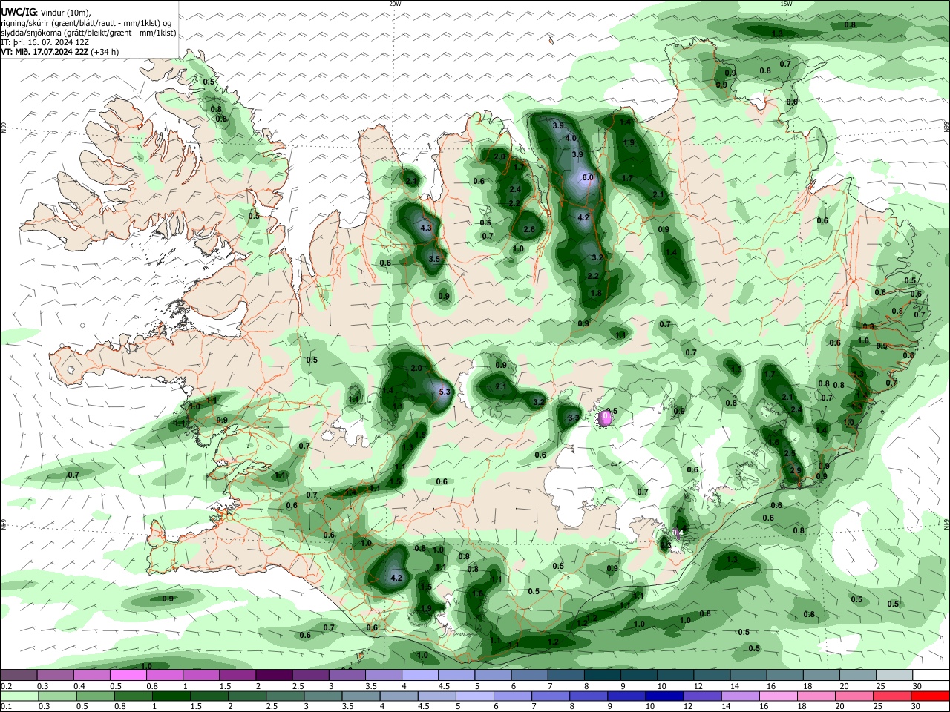Select the 2.9 value on the southeast coast

click(x=796, y=470)
